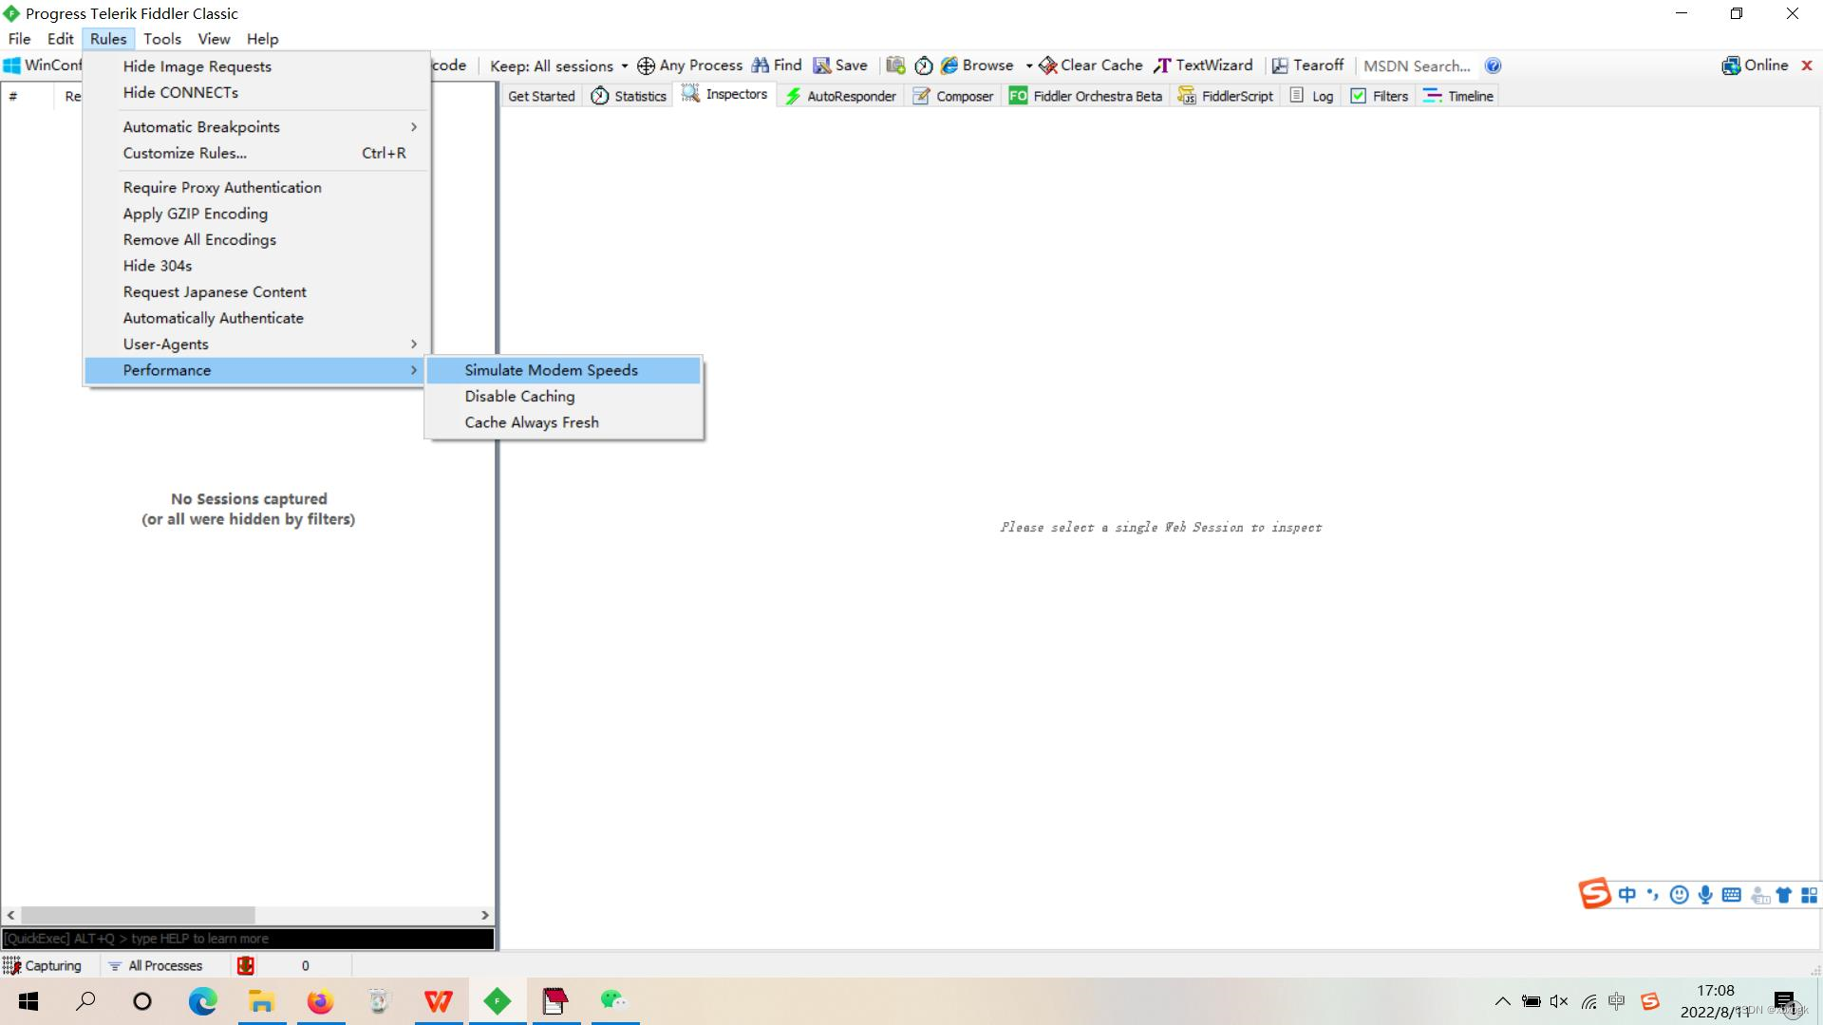Open File Explorer from the taskbar
The image size is (1823, 1025).
[x=261, y=1001]
